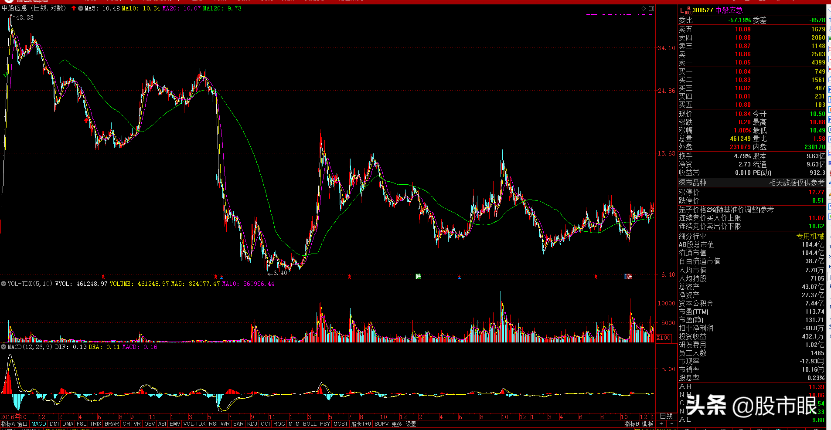Click the 跌停价 value 8.51
Screen dimensions: 831x430
pos(818,201)
